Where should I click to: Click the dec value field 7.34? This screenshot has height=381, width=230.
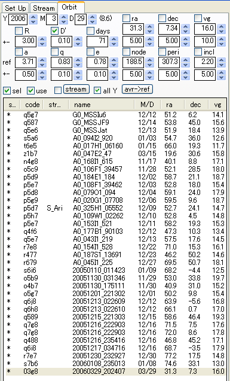[x=168, y=29]
